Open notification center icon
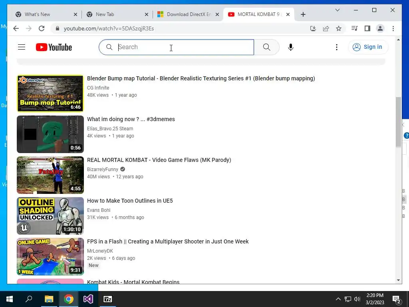409x307 pixels. 397,299
